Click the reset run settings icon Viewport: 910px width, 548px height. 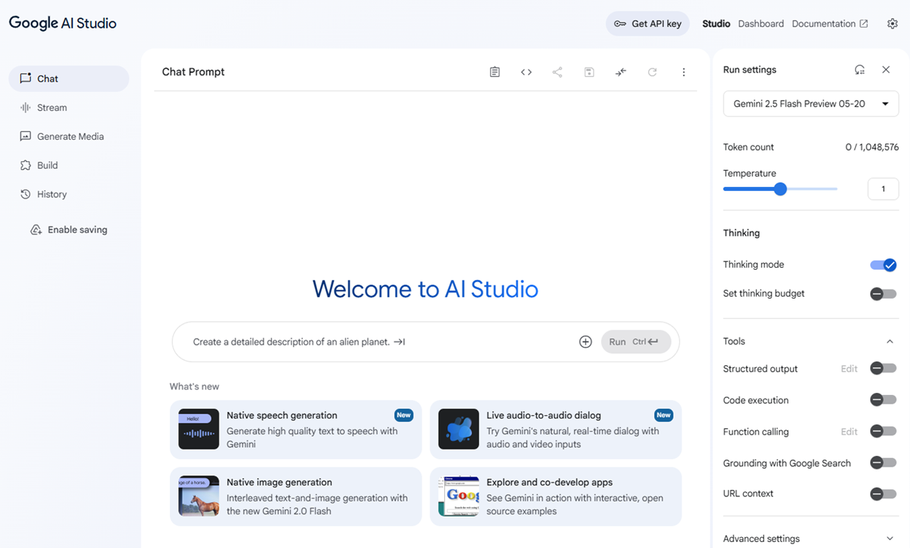pyautogui.click(x=859, y=70)
